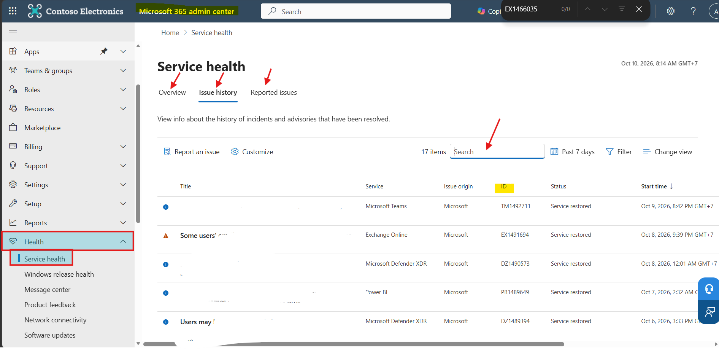This screenshot has height=349, width=719.
Task: Expand the Teams & groups section
Action: pyautogui.click(x=123, y=70)
